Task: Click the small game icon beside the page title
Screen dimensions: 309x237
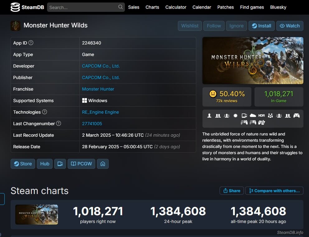Action: [16, 26]
